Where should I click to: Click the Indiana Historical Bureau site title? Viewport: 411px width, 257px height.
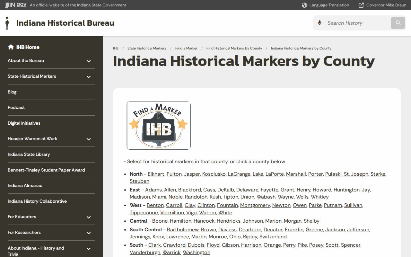(65, 23)
